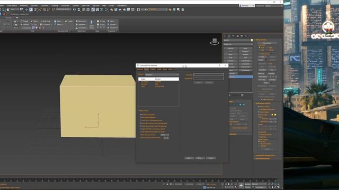Select the Polygon sub-object level icon
Image resolution: width=339 pixels, height=190 pixels.
240,104
